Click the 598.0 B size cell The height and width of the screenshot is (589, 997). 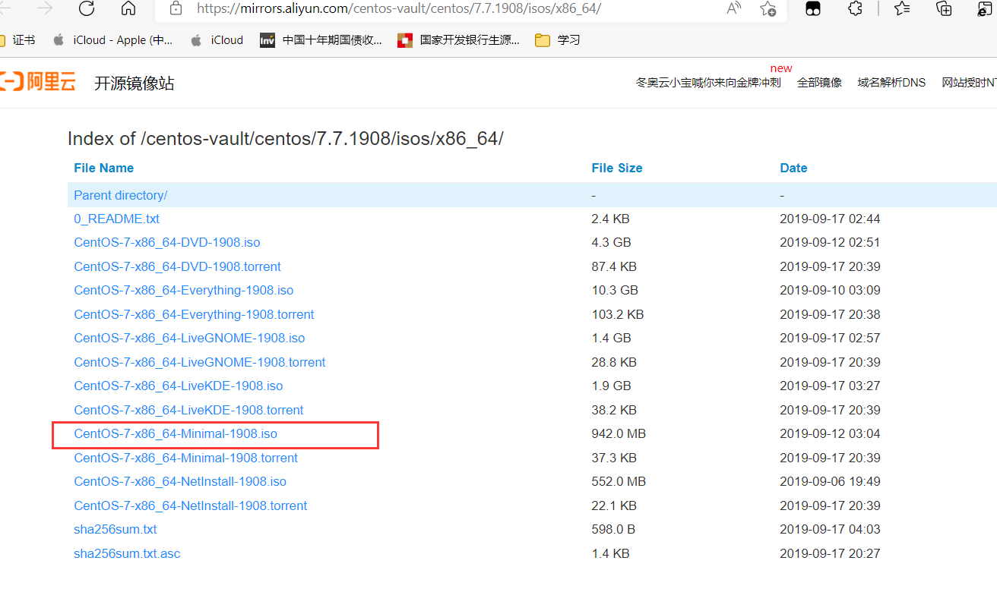(x=613, y=530)
